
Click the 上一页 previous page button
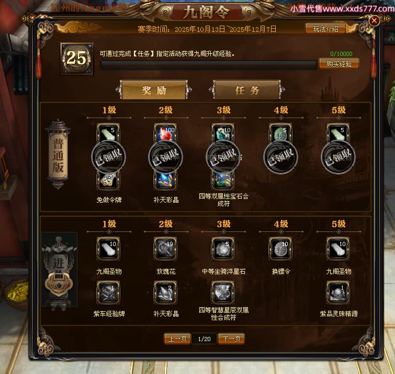pos(177,339)
